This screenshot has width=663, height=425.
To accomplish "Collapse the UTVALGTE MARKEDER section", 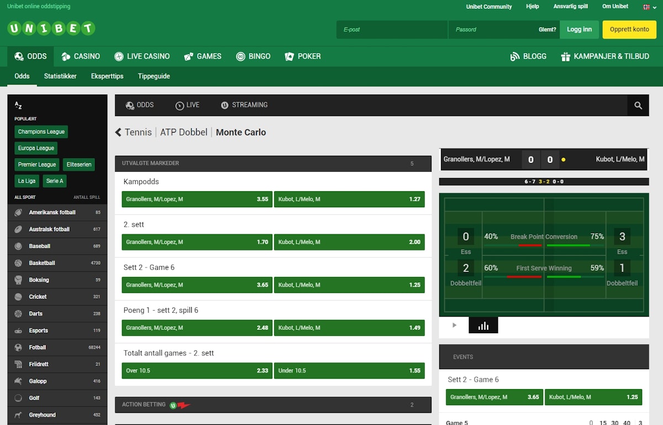I will [273, 164].
